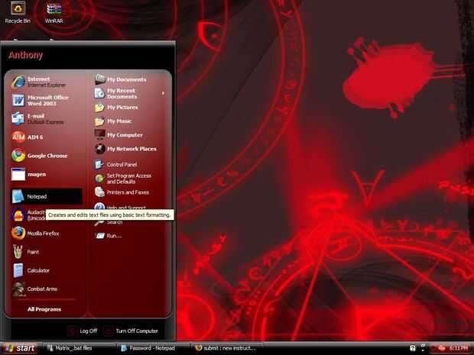Click the Search icon in Start menu

99,223
